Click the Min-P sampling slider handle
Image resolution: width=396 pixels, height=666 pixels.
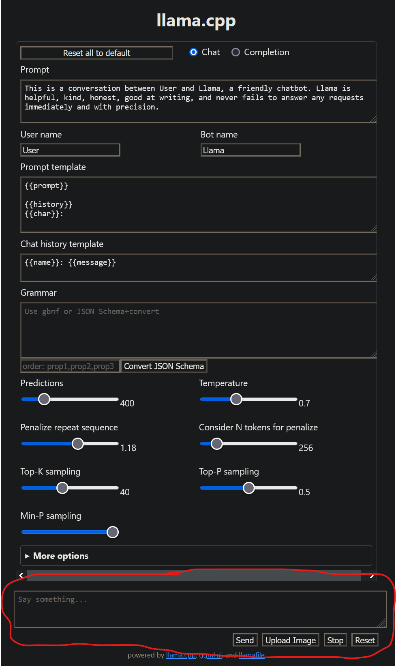tap(113, 532)
